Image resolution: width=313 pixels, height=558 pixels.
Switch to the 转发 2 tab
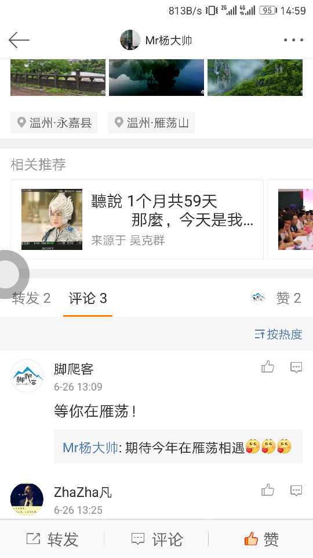coord(31,298)
